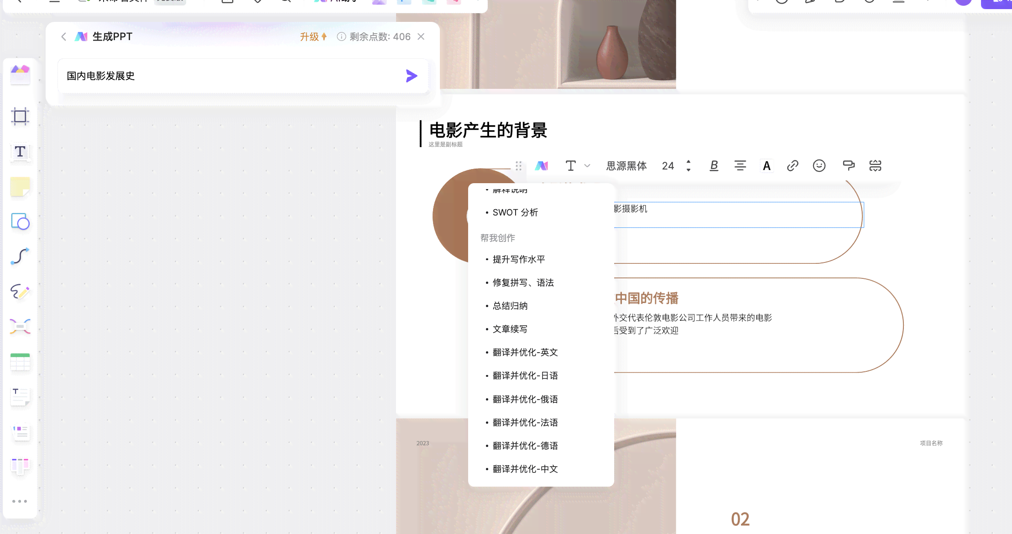Click the 文章续写 option in menu
1012x534 pixels.
[x=509, y=328]
